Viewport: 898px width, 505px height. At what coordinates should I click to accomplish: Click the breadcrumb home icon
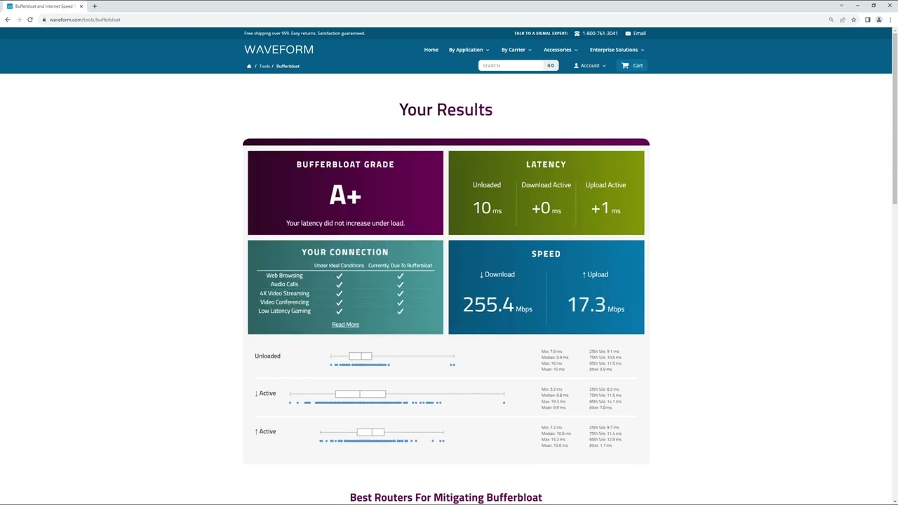pyautogui.click(x=248, y=66)
